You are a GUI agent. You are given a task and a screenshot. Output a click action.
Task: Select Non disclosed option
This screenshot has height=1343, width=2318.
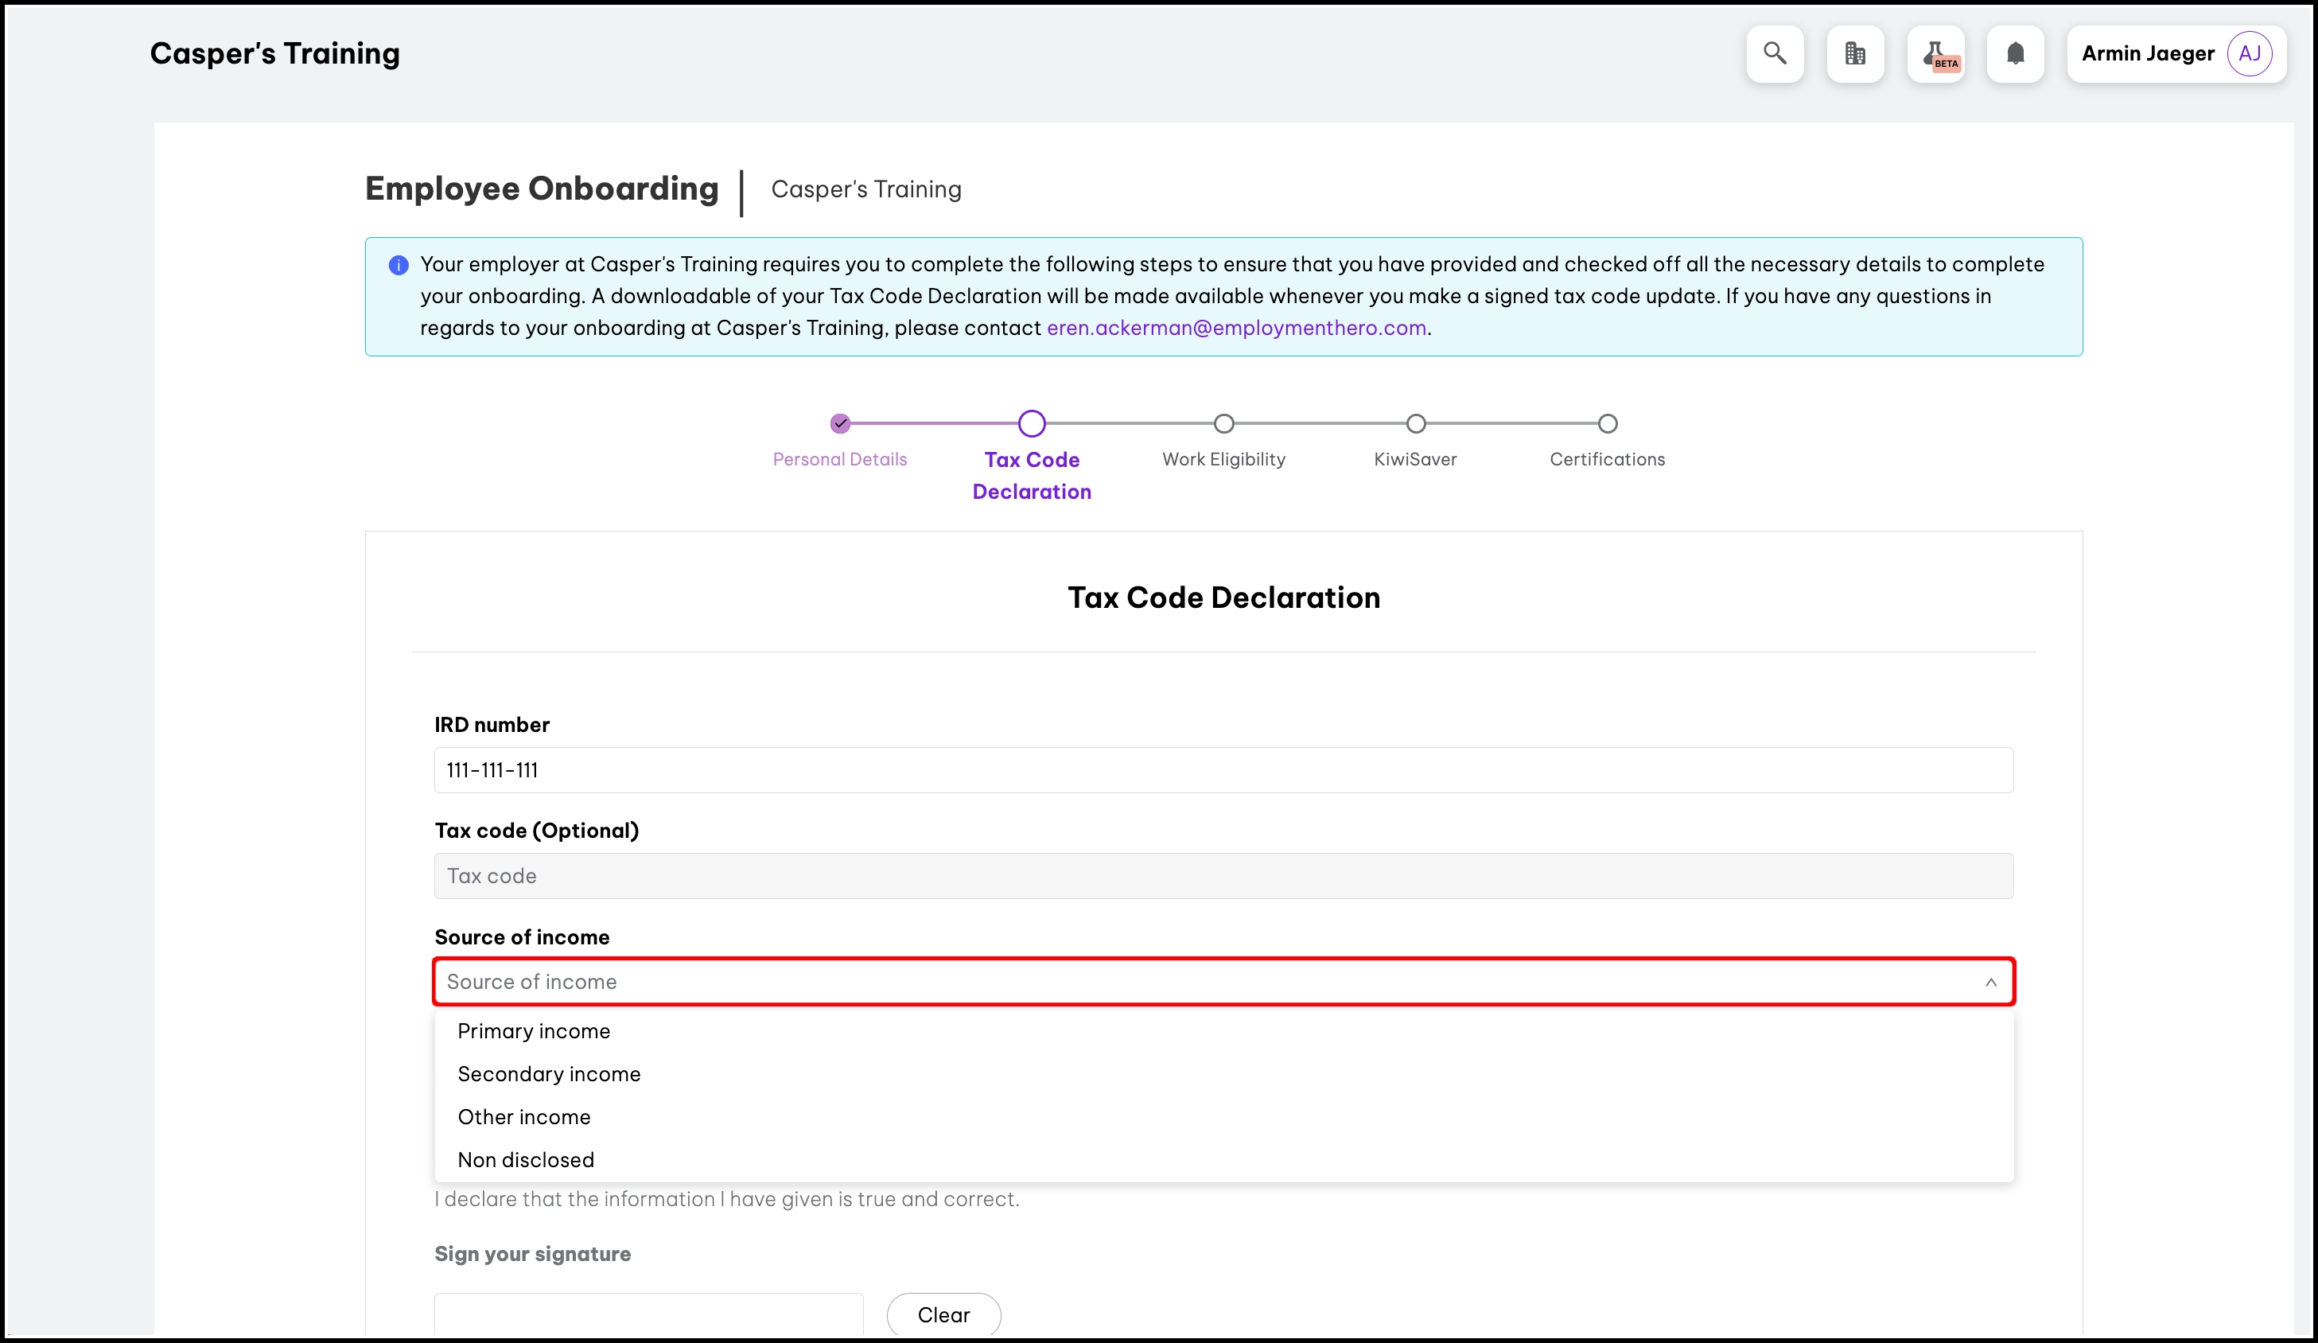click(1223, 1160)
